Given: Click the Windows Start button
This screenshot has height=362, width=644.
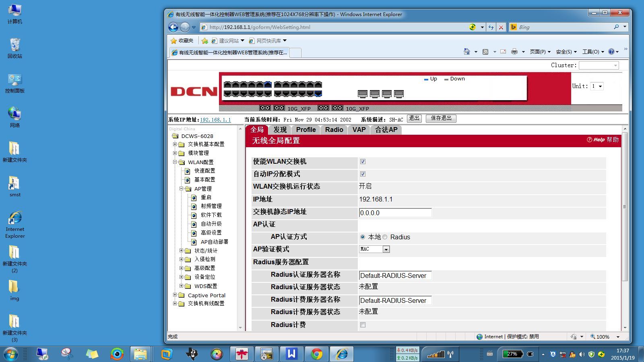Looking at the screenshot, I should coord(11,354).
